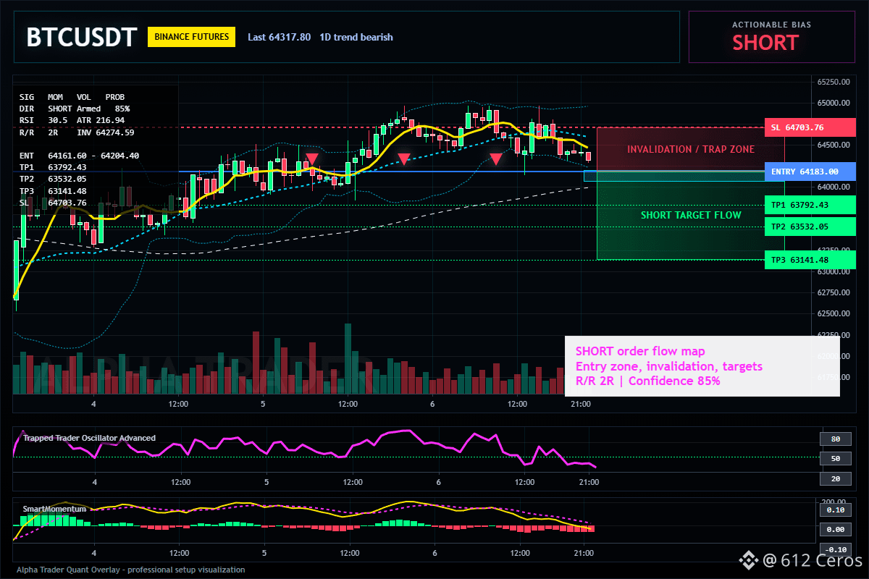Click the SHORT TARGET FLOW text
869x579 pixels.
pyautogui.click(x=691, y=215)
